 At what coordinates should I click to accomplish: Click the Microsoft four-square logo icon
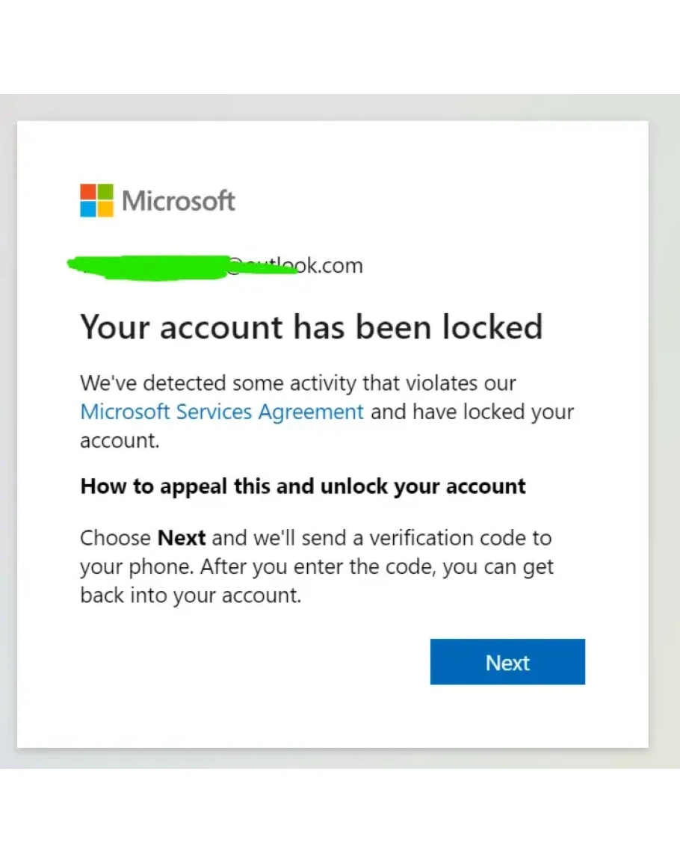[96, 200]
